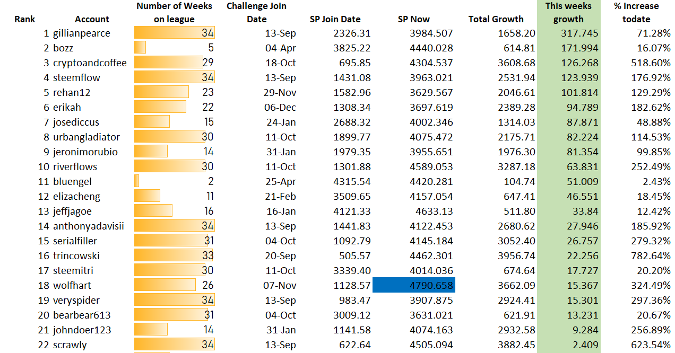The image size is (675, 353).
Task: Click the veryspider account cell
Action: coord(76,300)
